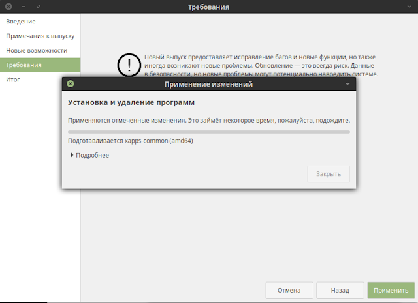The width and height of the screenshot is (418, 303).
Task: Expand the Подробнее details section
Action: pyautogui.click(x=89, y=155)
